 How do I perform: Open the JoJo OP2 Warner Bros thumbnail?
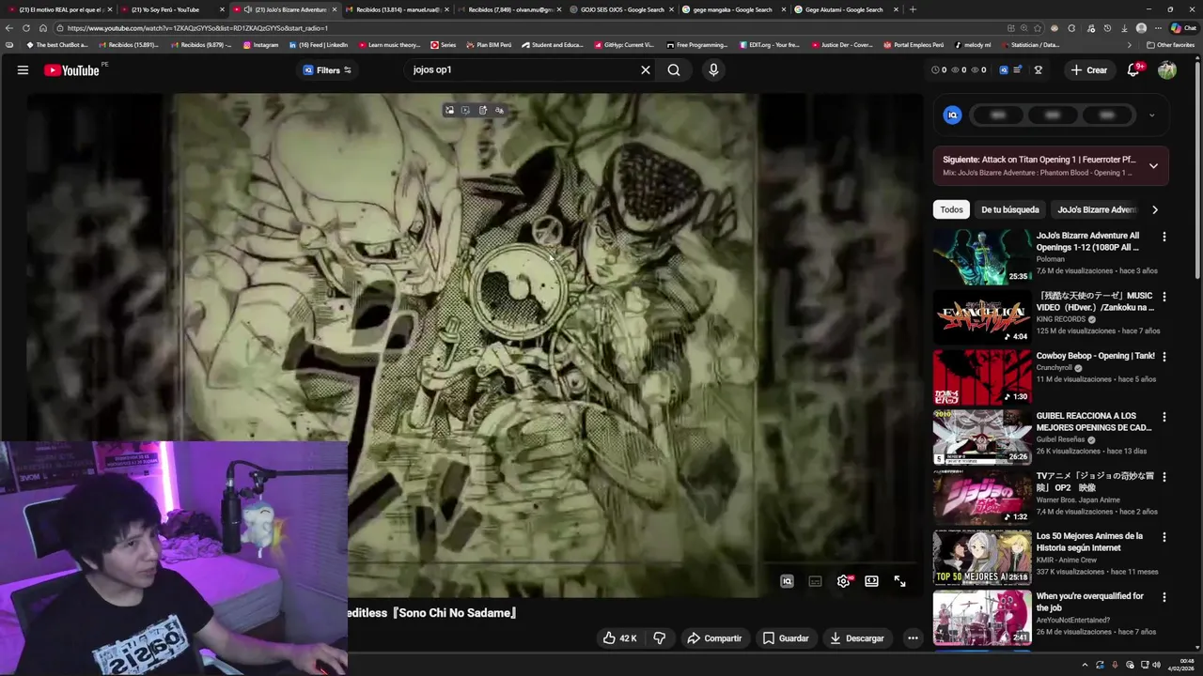click(x=981, y=497)
